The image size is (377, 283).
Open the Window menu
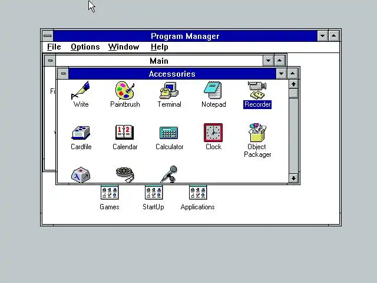click(124, 47)
